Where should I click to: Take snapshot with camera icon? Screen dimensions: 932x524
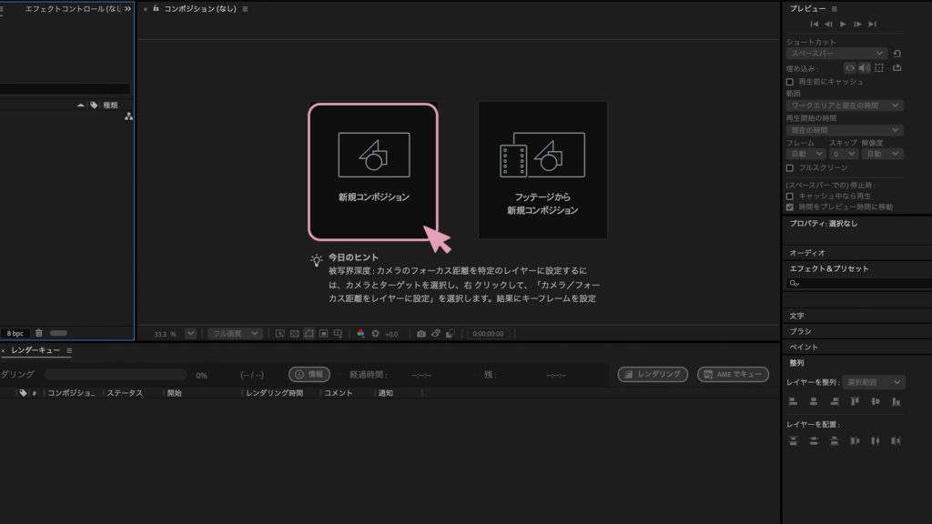click(420, 334)
